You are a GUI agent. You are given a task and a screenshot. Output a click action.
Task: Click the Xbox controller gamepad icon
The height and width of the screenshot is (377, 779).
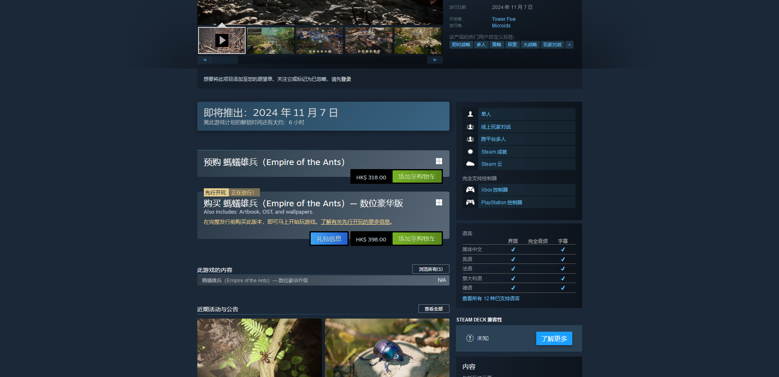(470, 190)
